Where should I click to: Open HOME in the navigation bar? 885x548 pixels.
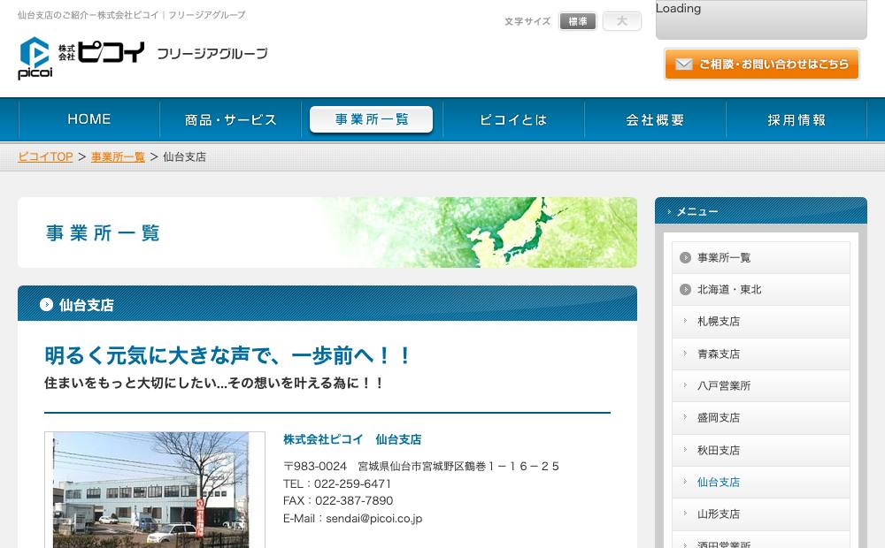(89, 119)
